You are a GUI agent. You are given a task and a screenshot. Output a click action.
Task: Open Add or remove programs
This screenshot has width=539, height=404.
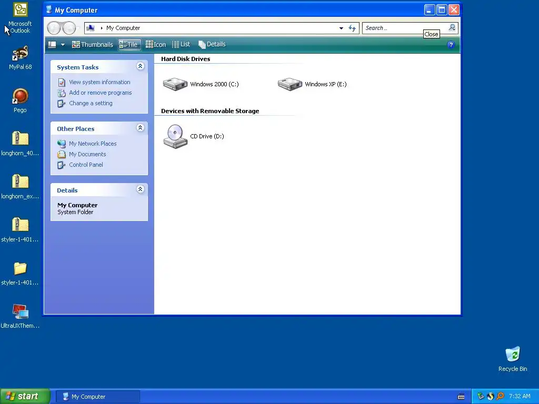click(x=101, y=93)
